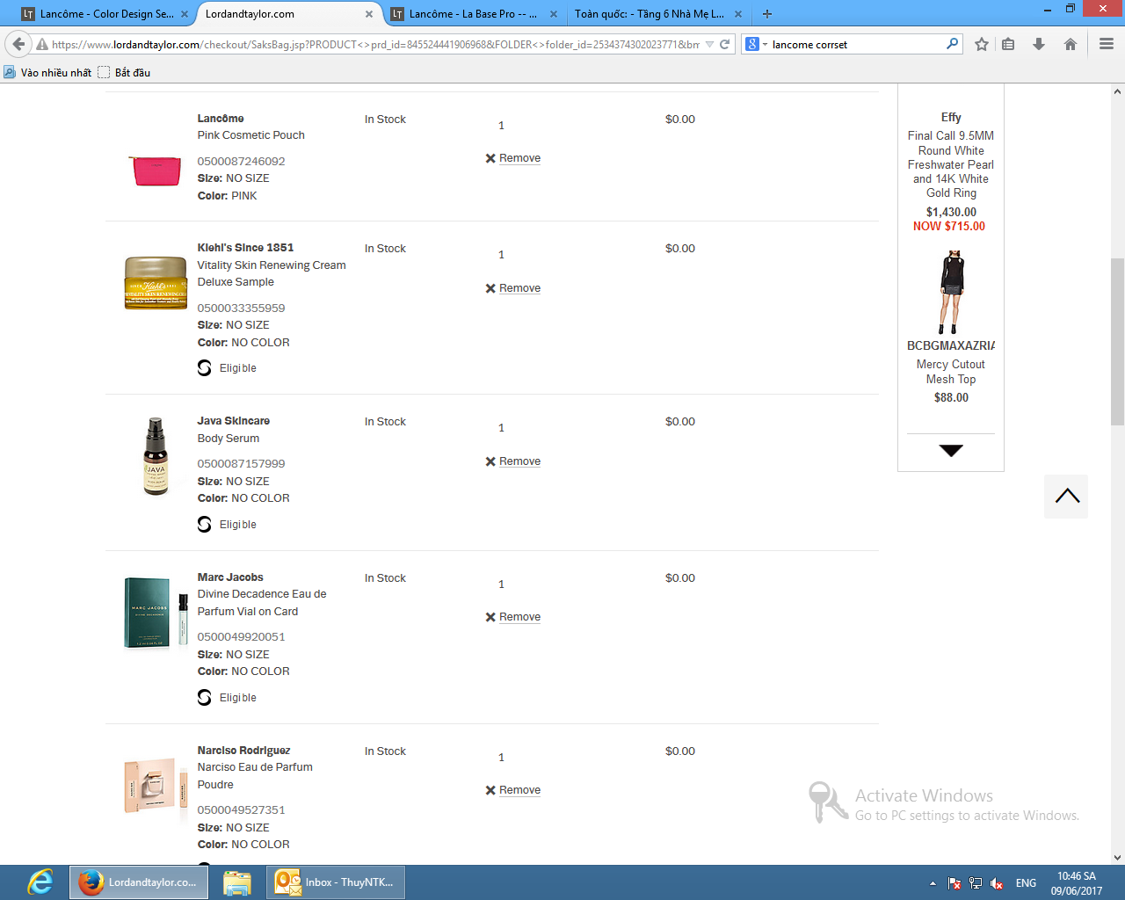Image resolution: width=1125 pixels, height=900 pixels.
Task: Switch to Lancôme - Color Design tab
Action: pos(106,14)
